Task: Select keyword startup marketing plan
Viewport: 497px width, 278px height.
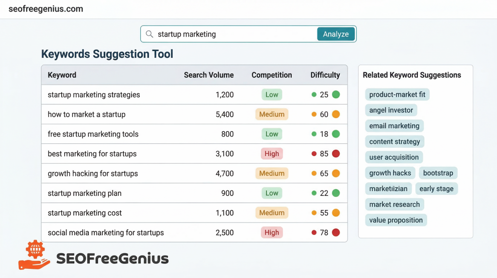Action: 84,193
